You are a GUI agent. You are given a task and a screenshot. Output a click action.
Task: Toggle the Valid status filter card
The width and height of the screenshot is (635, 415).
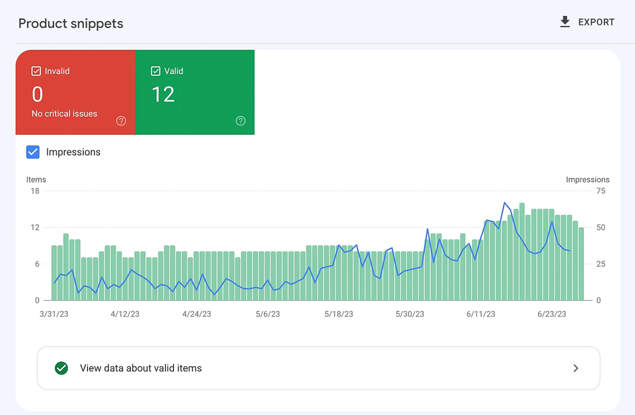click(x=195, y=92)
